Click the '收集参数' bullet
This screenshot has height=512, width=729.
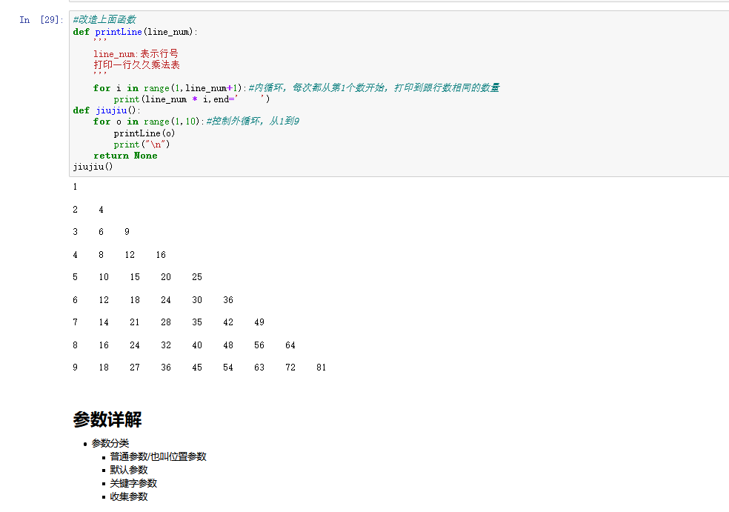[129, 496]
